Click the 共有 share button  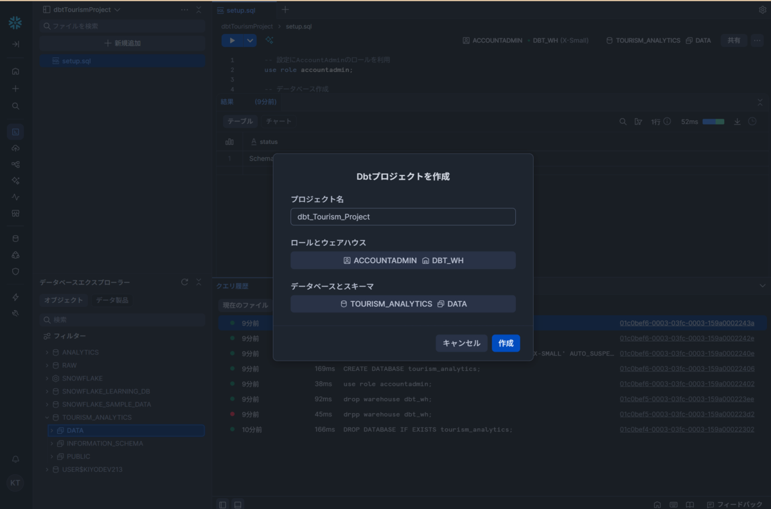coord(733,40)
